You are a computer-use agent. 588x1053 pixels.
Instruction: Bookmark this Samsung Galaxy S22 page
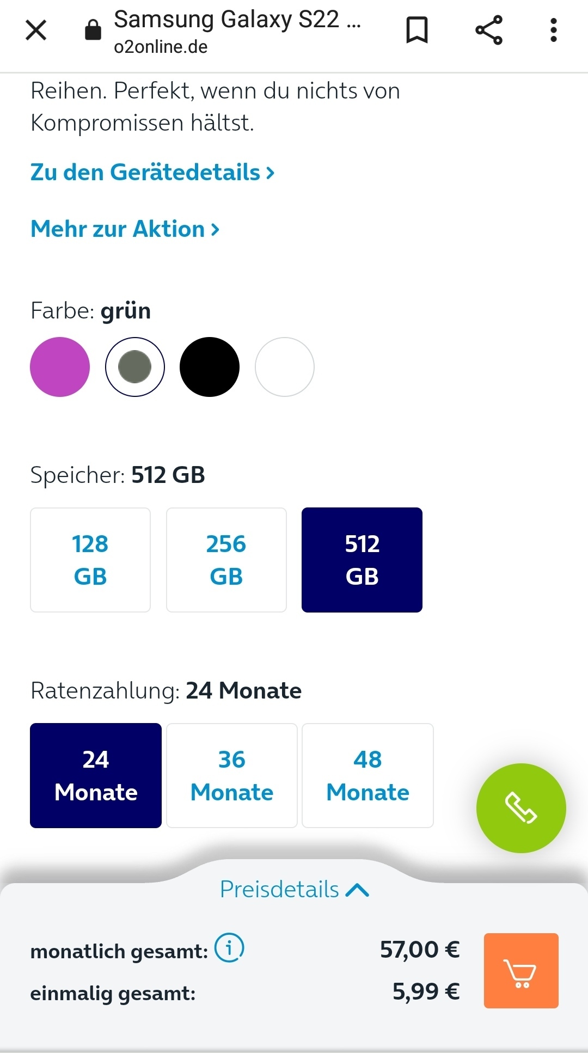pyautogui.click(x=417, y=30)
